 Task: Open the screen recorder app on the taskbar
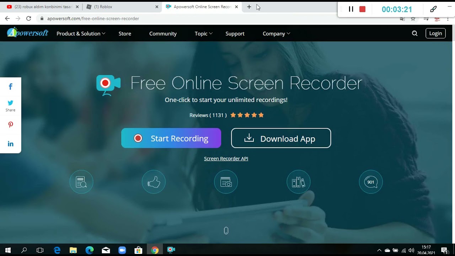[171, 250]
